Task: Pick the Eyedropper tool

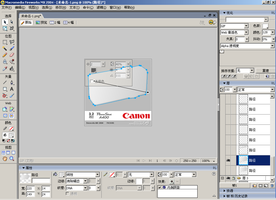Action: pos(5,69)
